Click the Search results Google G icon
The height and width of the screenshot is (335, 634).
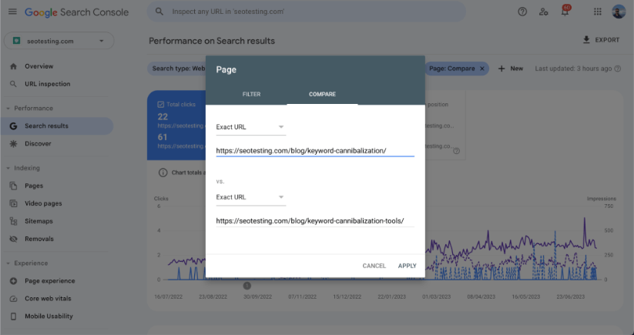(x=13, y=126)
